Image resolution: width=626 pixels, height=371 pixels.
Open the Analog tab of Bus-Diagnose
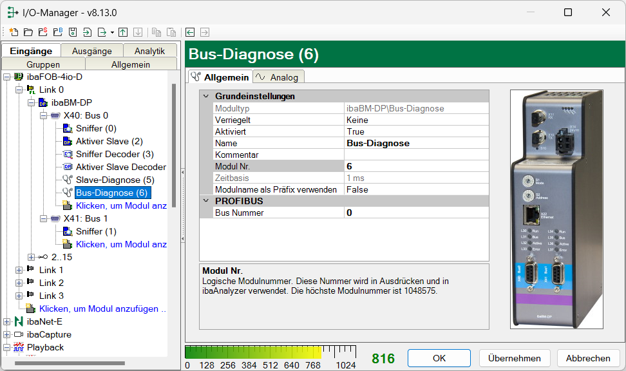tap(278, 77)
